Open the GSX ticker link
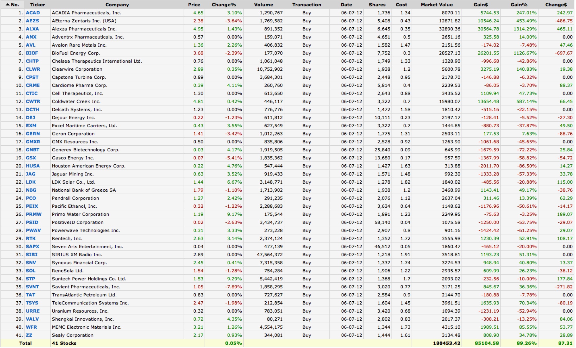The height and width of the screenshot is (348, 576). tap(31, 158)
